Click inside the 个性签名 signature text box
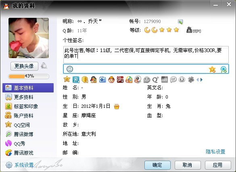Screen dimensions: 236x172 tap(146, 55)
